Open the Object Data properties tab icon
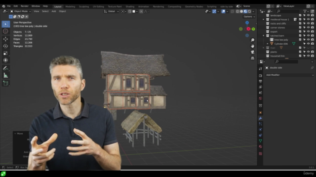 pos(260,141)
